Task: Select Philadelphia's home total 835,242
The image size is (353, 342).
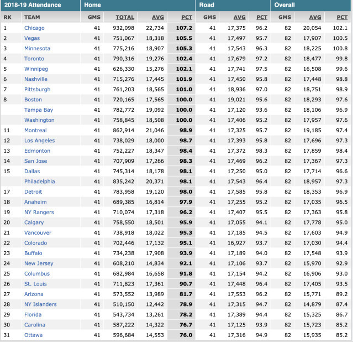Action: click(x=124, y=182)
